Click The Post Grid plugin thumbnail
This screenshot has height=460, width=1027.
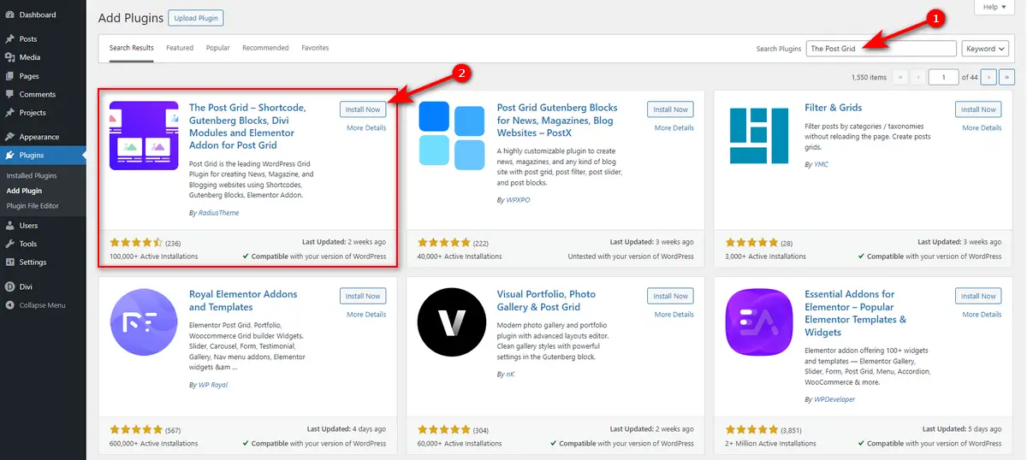(x=144, y=134)
